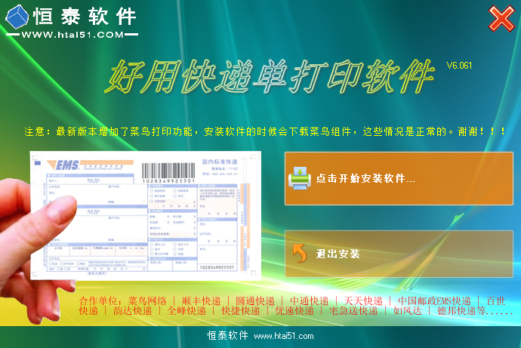The height and width of the screenshot is (348, 521).
Task: Click the blue cube 恒泰软件 logo
Action: coord(17,17)
